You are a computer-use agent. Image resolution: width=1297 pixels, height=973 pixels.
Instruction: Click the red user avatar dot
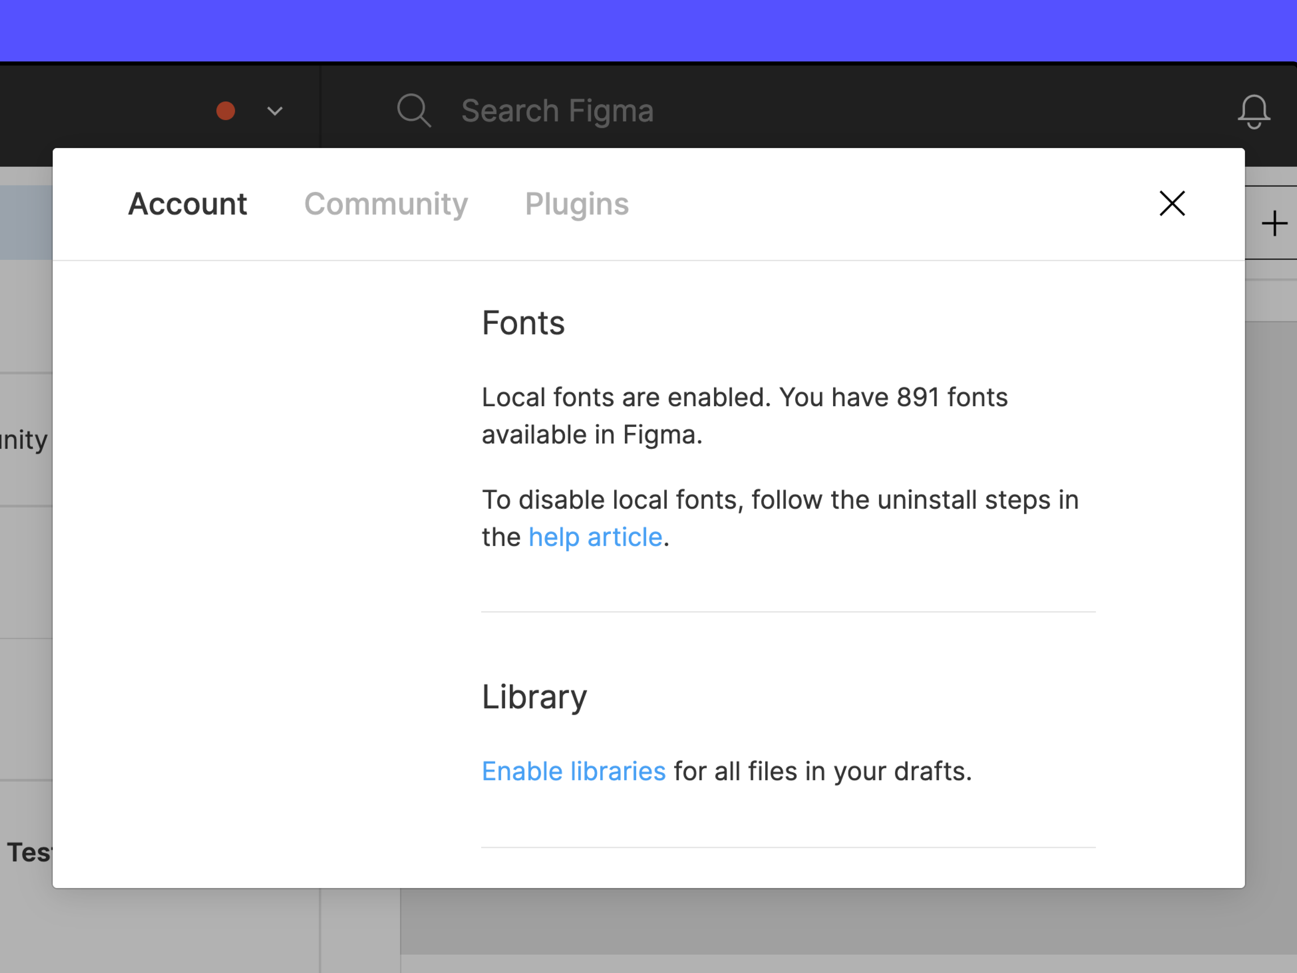226,111
